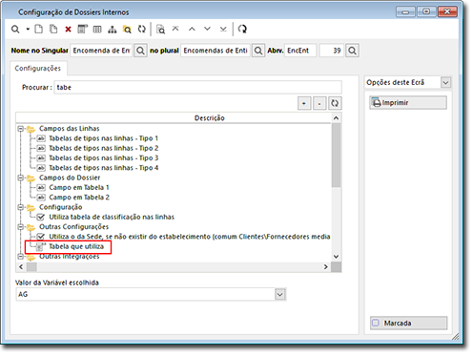This screenshot has height=356, width=473.
Task: Select Campo em Tabela 2 item
Action: [79, 198]
